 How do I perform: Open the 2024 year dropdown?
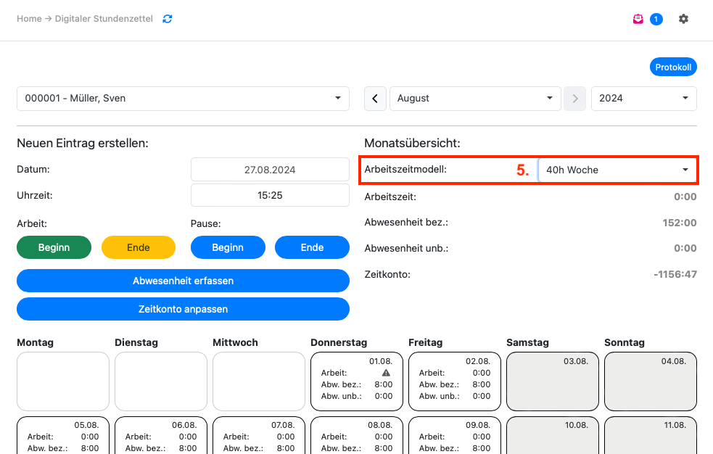coord(643,99)
